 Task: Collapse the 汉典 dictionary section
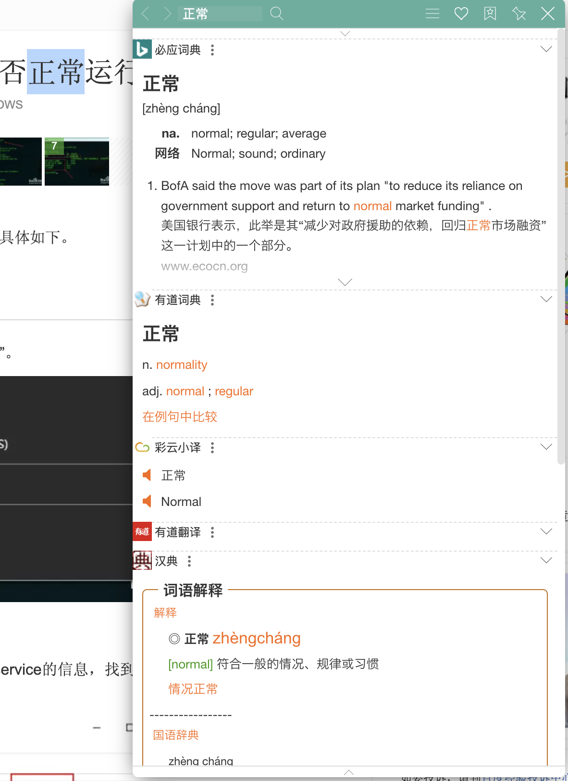(x=546, y=560)
